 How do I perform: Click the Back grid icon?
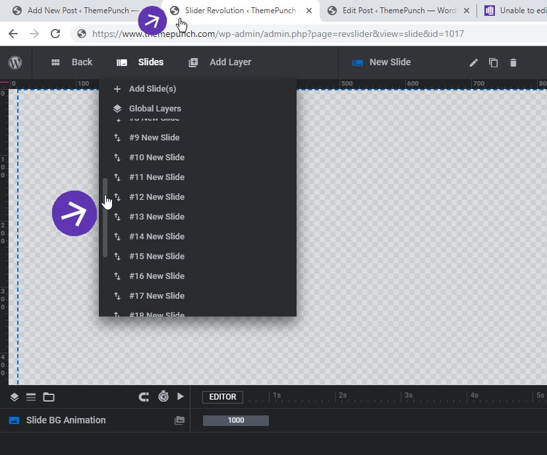tap(55, 63)
